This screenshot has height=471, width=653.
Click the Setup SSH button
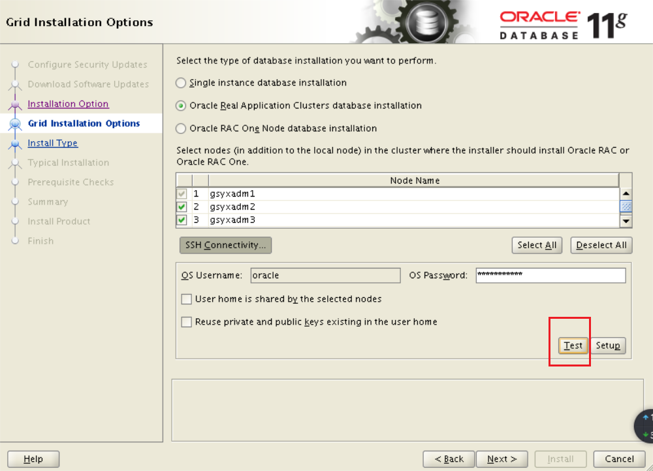pyautogui.click(x=608, y=346)
